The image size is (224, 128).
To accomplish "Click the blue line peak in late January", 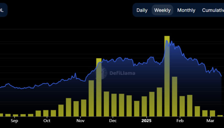I will click(167, 40).
